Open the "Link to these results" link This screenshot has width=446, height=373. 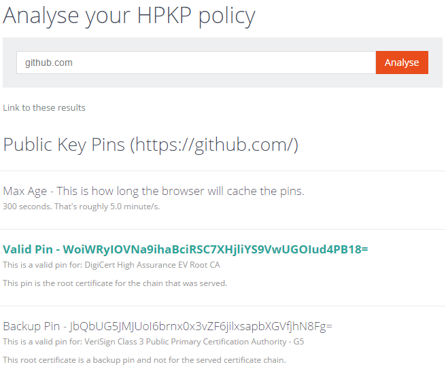[x=44, y=107]
